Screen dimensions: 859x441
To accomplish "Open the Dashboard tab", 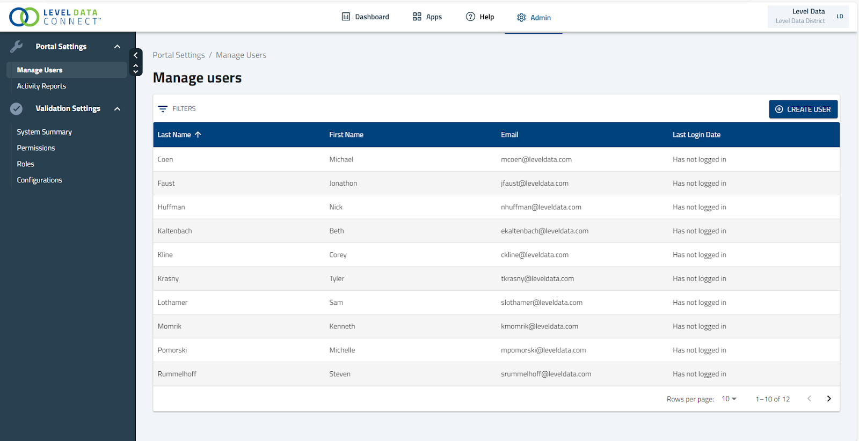I will [366, 17].
